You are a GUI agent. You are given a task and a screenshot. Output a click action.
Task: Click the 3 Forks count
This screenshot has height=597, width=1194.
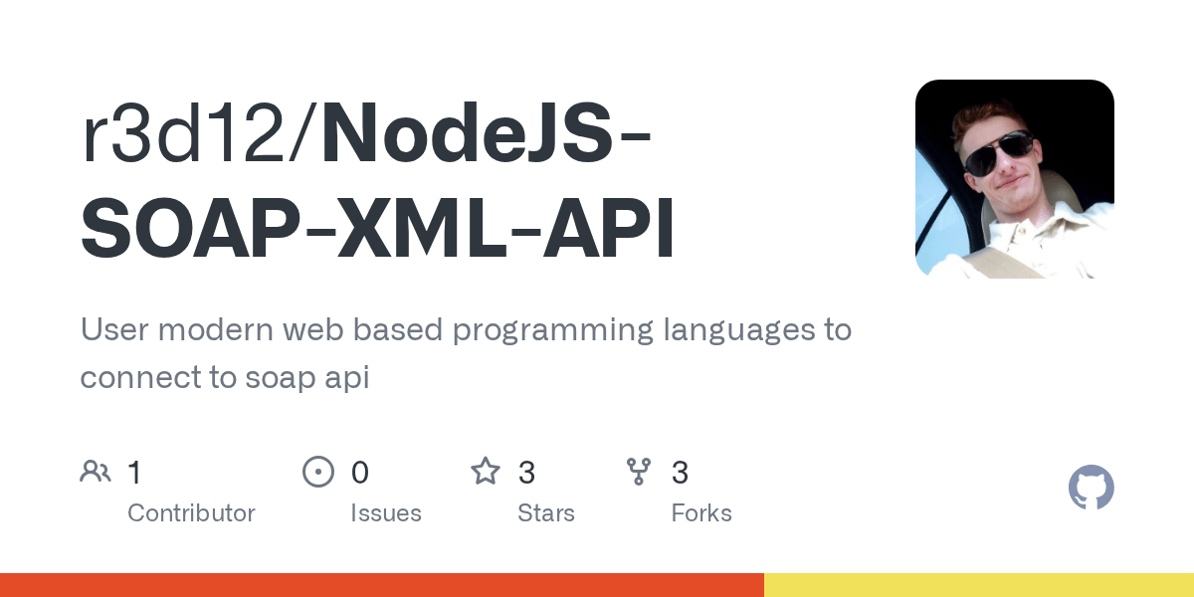pyautogui.click(x=681, y=472)
